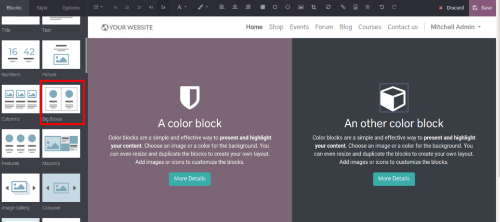
Task: Click the link chain icon
Action: coord(343,7)
